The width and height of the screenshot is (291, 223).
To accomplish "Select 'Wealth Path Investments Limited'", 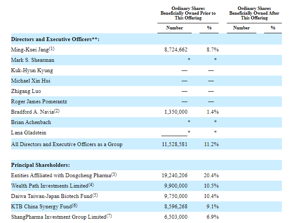I will pos(49,186).
